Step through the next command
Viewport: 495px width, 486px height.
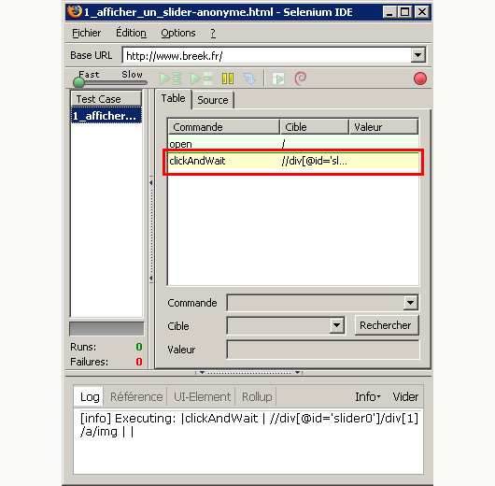249,79
